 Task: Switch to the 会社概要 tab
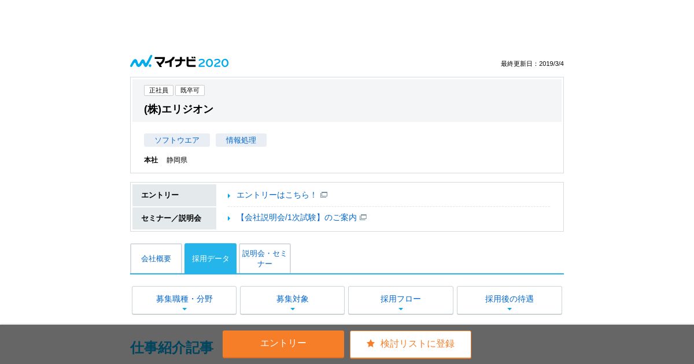coord(156,259)
